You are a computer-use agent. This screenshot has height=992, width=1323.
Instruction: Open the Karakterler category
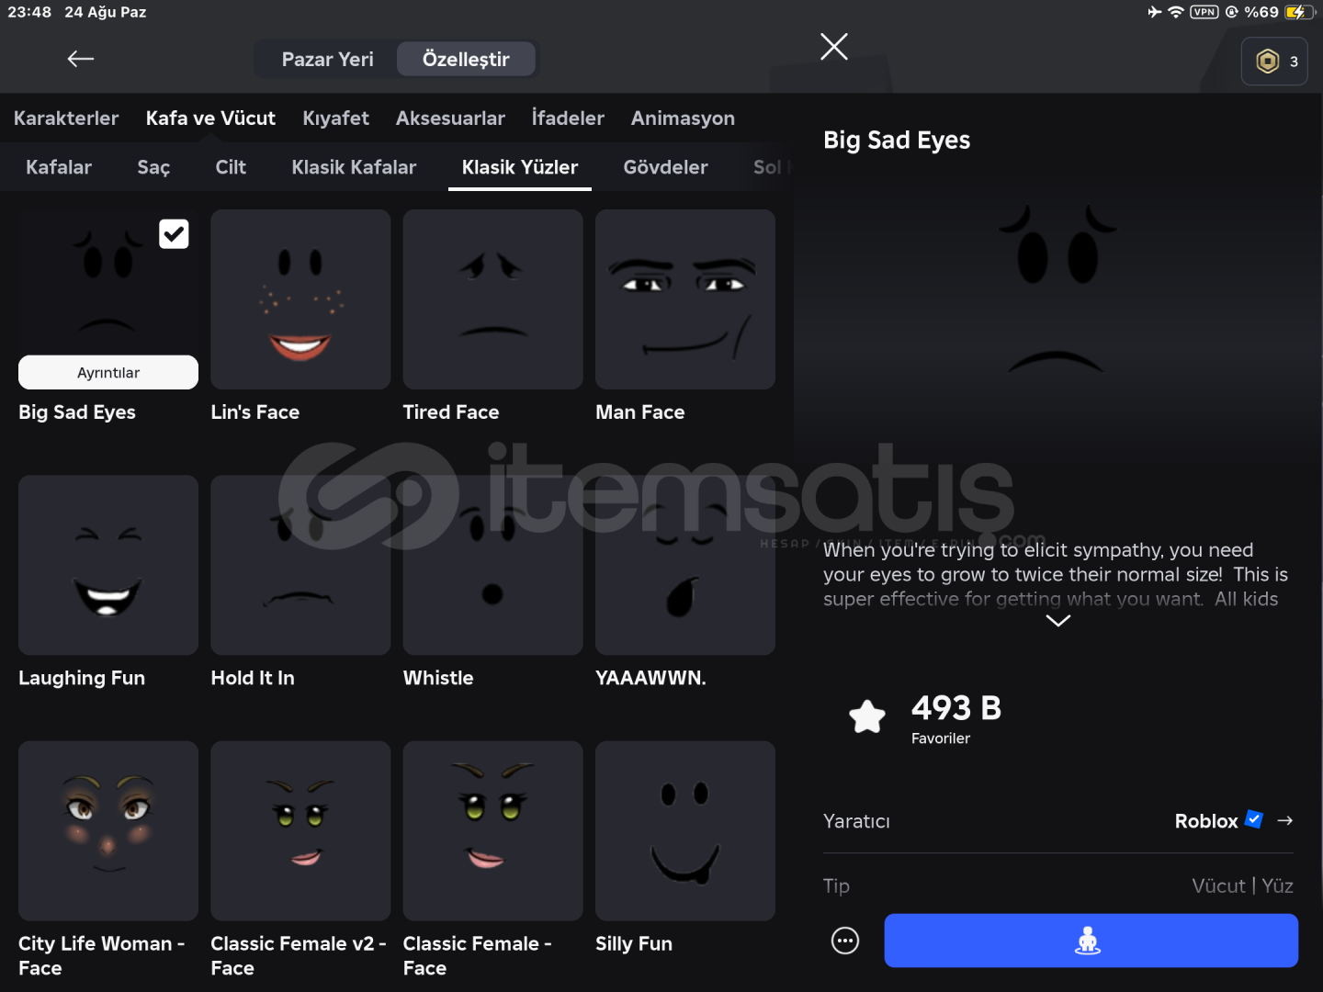(66, 118)
